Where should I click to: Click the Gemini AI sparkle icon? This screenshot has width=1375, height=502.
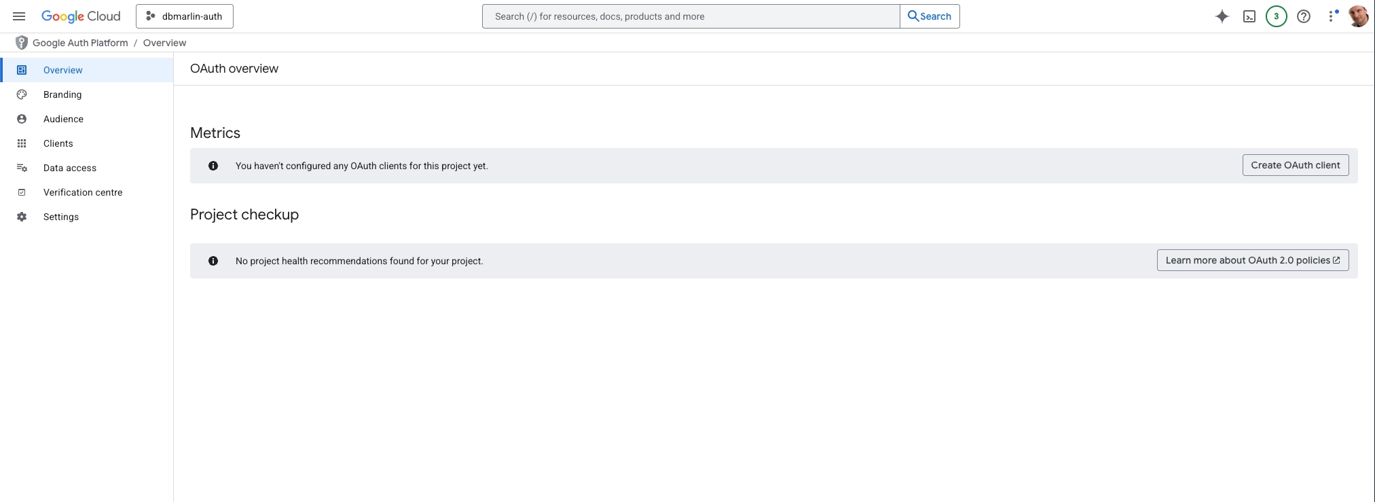pyautogui.click(x=1222, y=16)
